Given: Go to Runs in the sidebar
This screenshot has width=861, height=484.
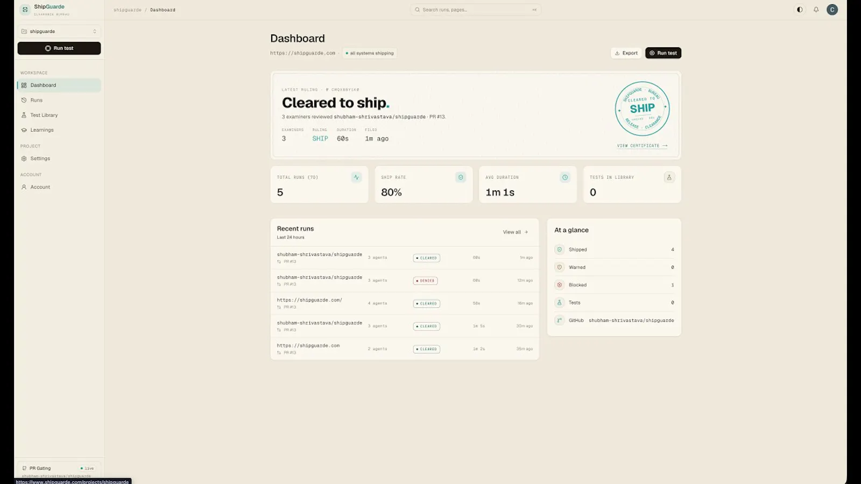Looking at the screenshot, I should 59,100.
